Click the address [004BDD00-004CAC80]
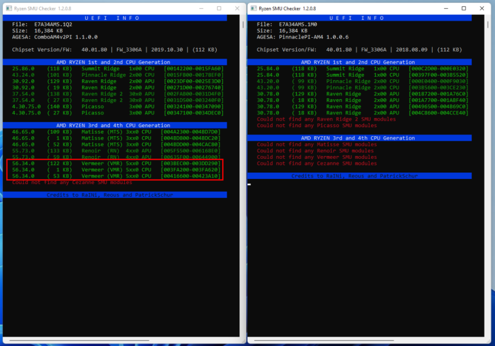495x346 pixels. [x=191, y=145]
